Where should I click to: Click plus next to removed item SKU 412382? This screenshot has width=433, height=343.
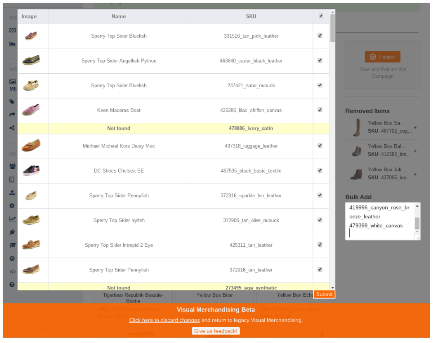(x=415, y=151)
